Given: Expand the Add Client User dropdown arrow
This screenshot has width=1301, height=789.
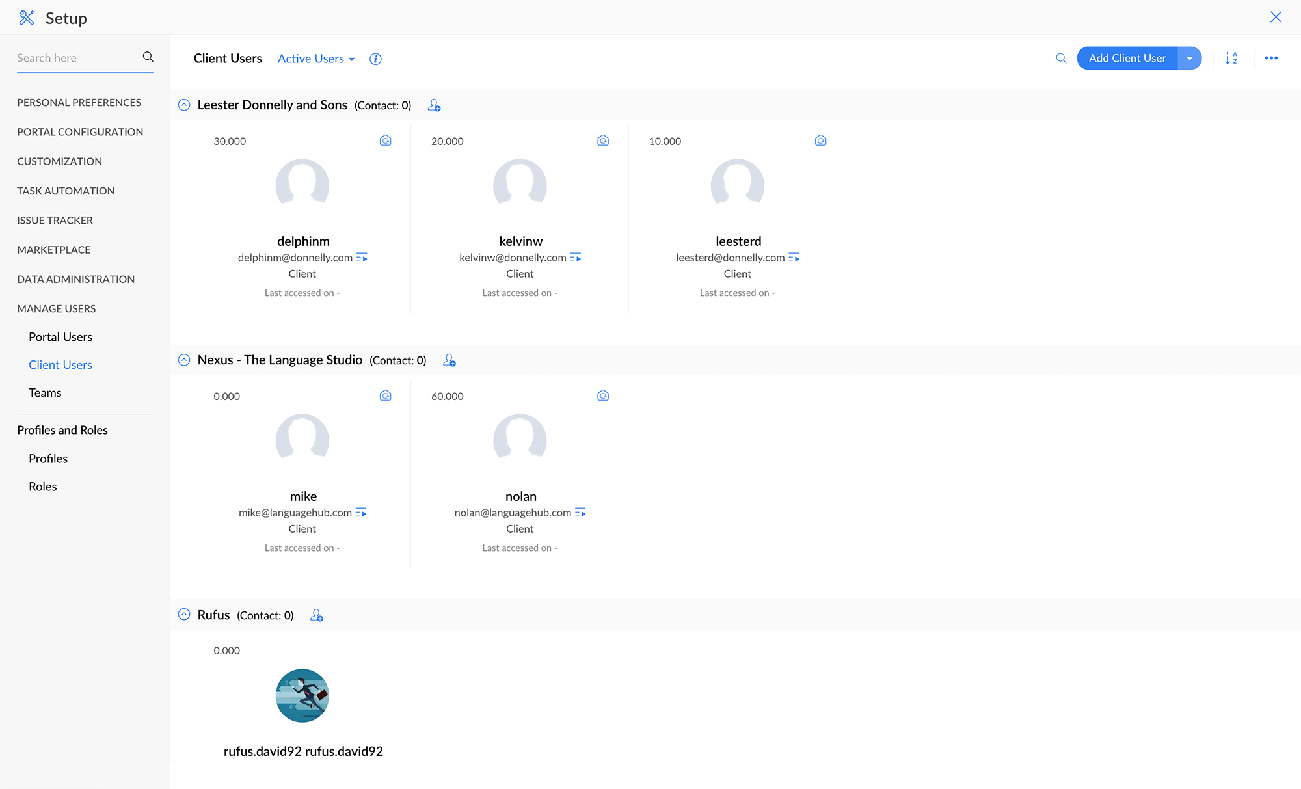Looking at the screenshot, I should pos(1189,59).
